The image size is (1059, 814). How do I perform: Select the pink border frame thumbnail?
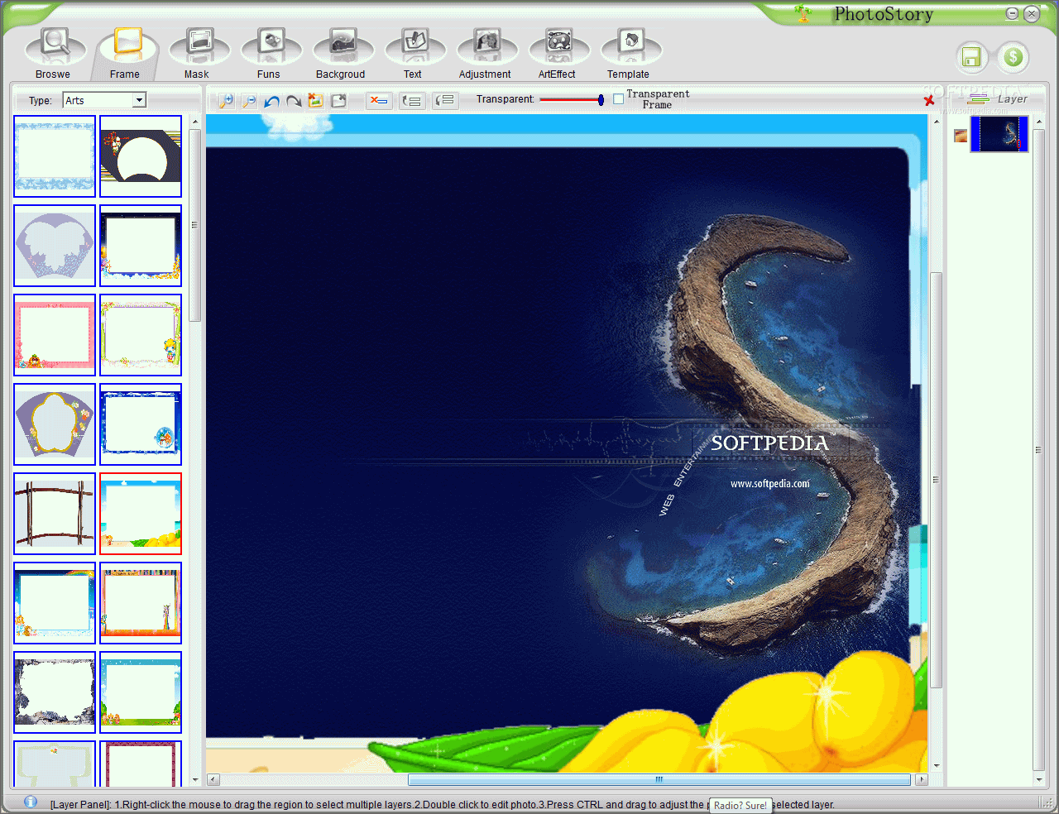click(55, 335)
